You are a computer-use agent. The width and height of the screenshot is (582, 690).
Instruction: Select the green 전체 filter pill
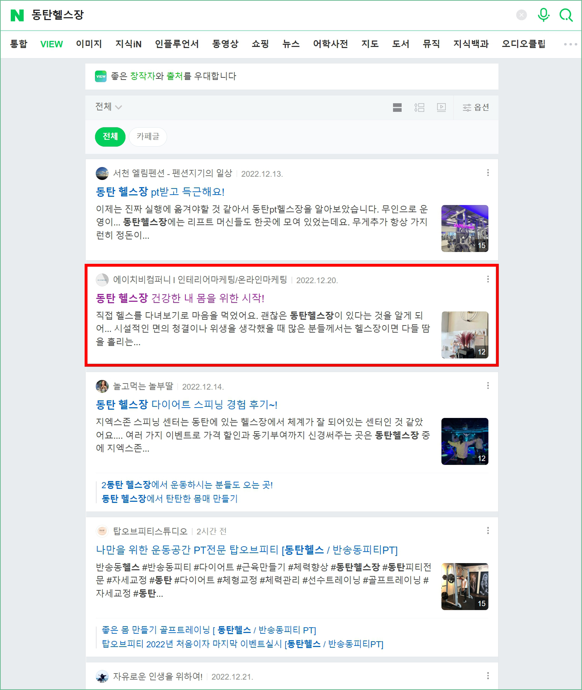click(110, 137)
